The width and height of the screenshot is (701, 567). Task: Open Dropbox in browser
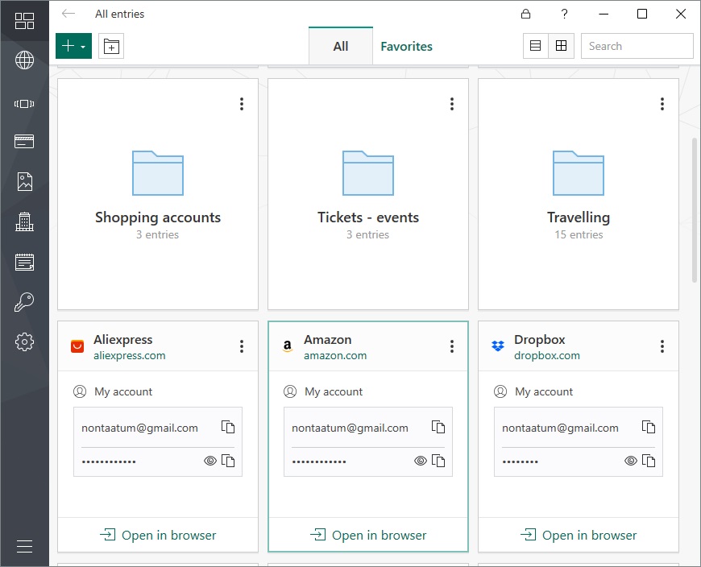tap(579, 535)
